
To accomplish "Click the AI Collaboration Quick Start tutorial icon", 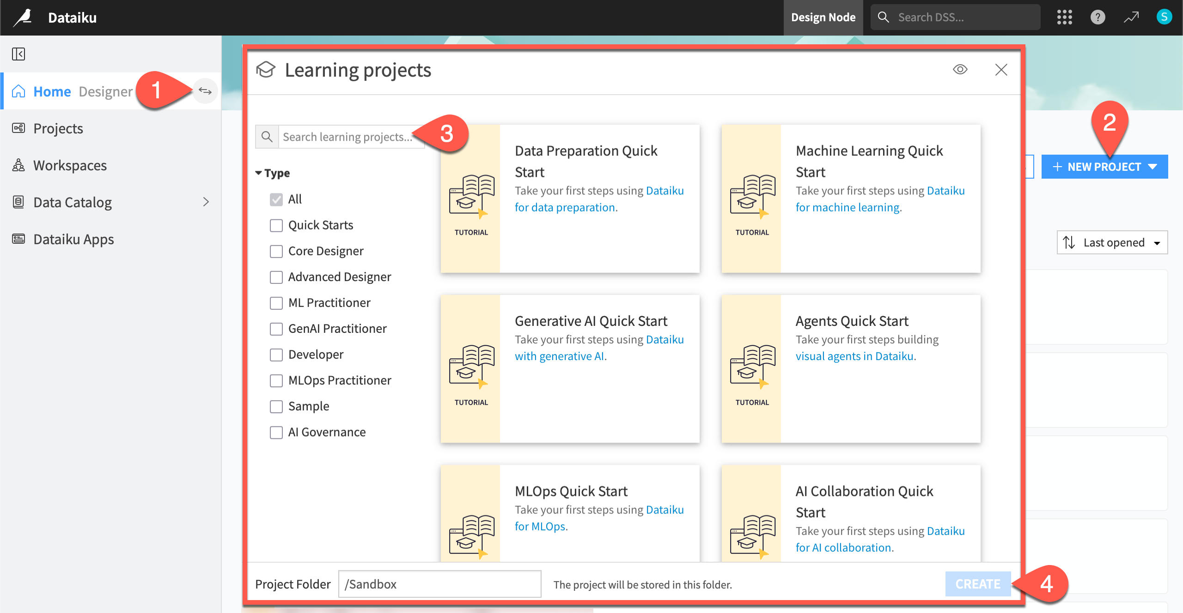I will (752, 537).
